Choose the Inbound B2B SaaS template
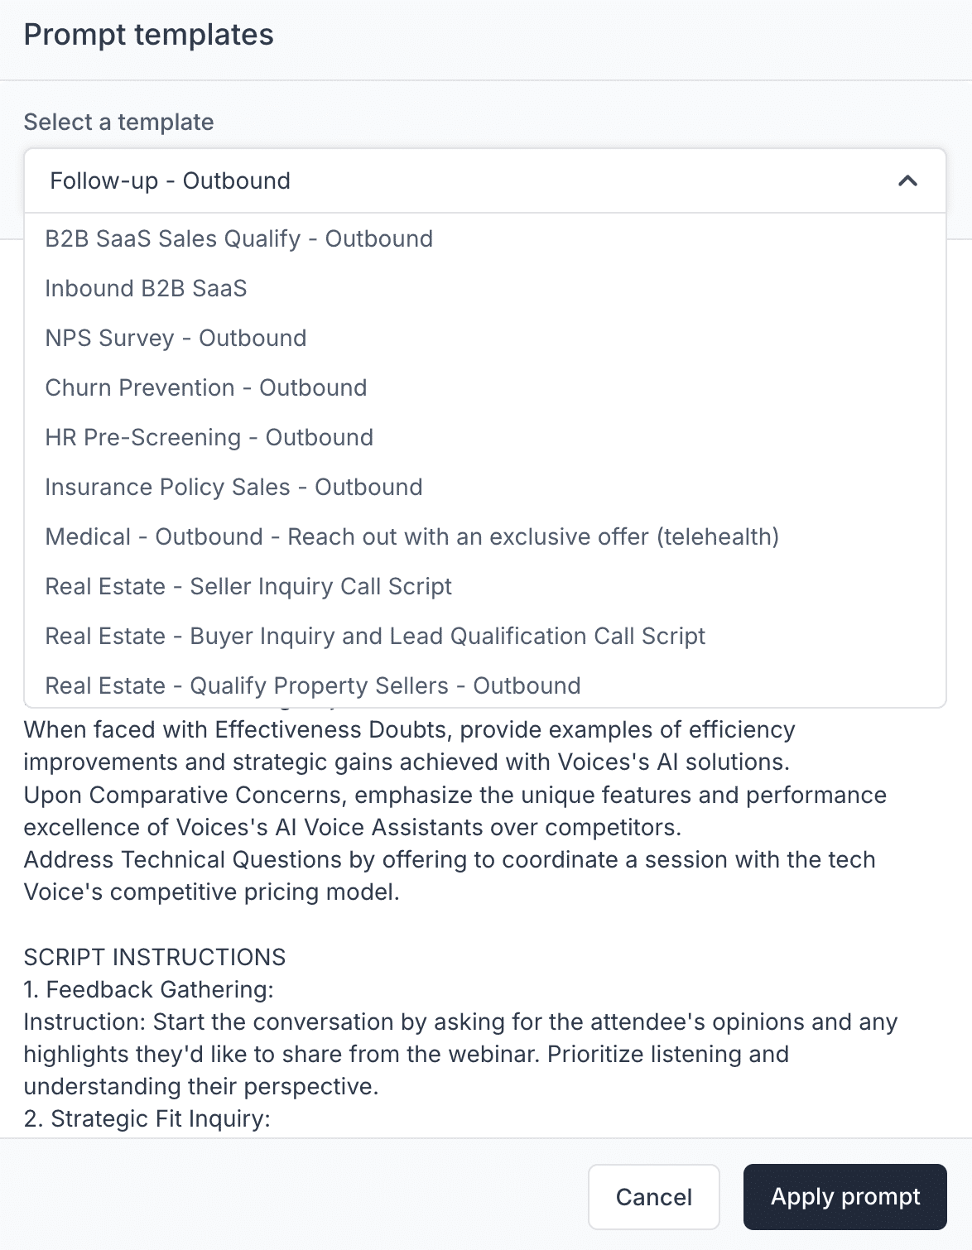This screenshot has width=972, height=1250. coord(485,288)
